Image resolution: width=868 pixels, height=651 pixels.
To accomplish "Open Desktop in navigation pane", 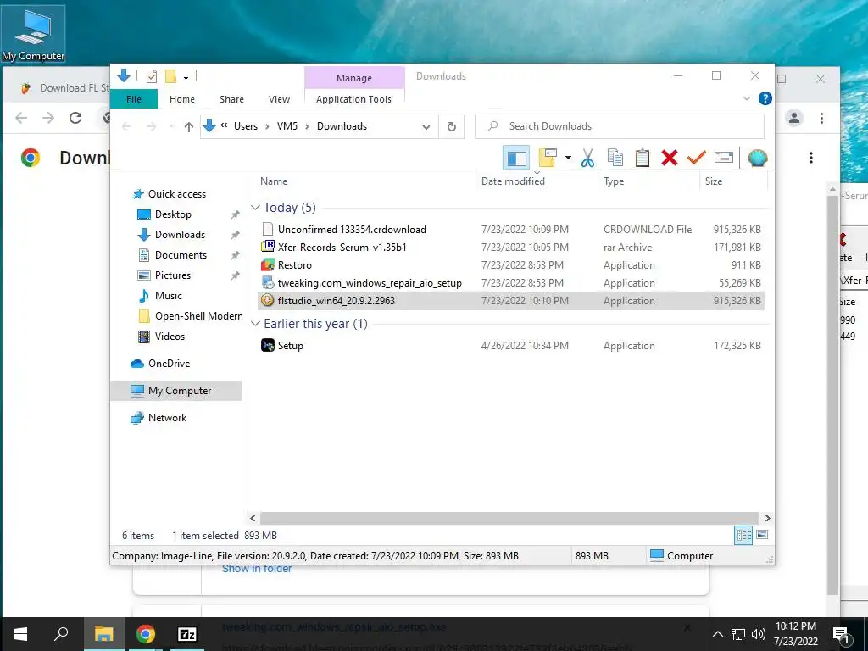I will [x=173, y=214].
